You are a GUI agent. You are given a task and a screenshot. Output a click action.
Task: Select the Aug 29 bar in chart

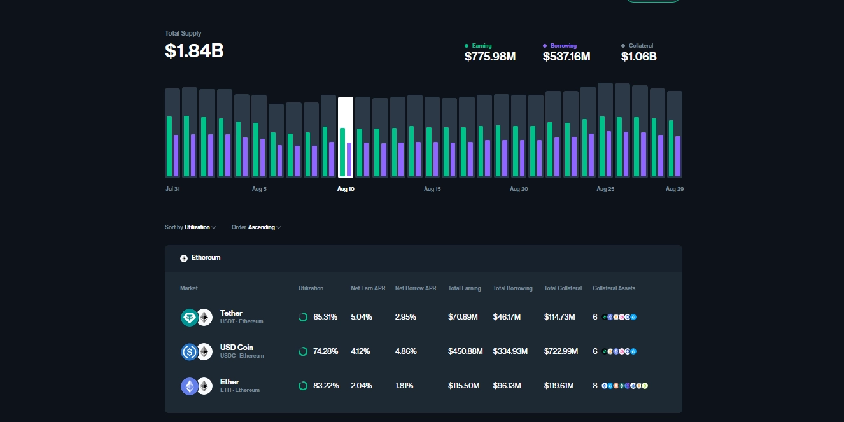click(674, 134)
